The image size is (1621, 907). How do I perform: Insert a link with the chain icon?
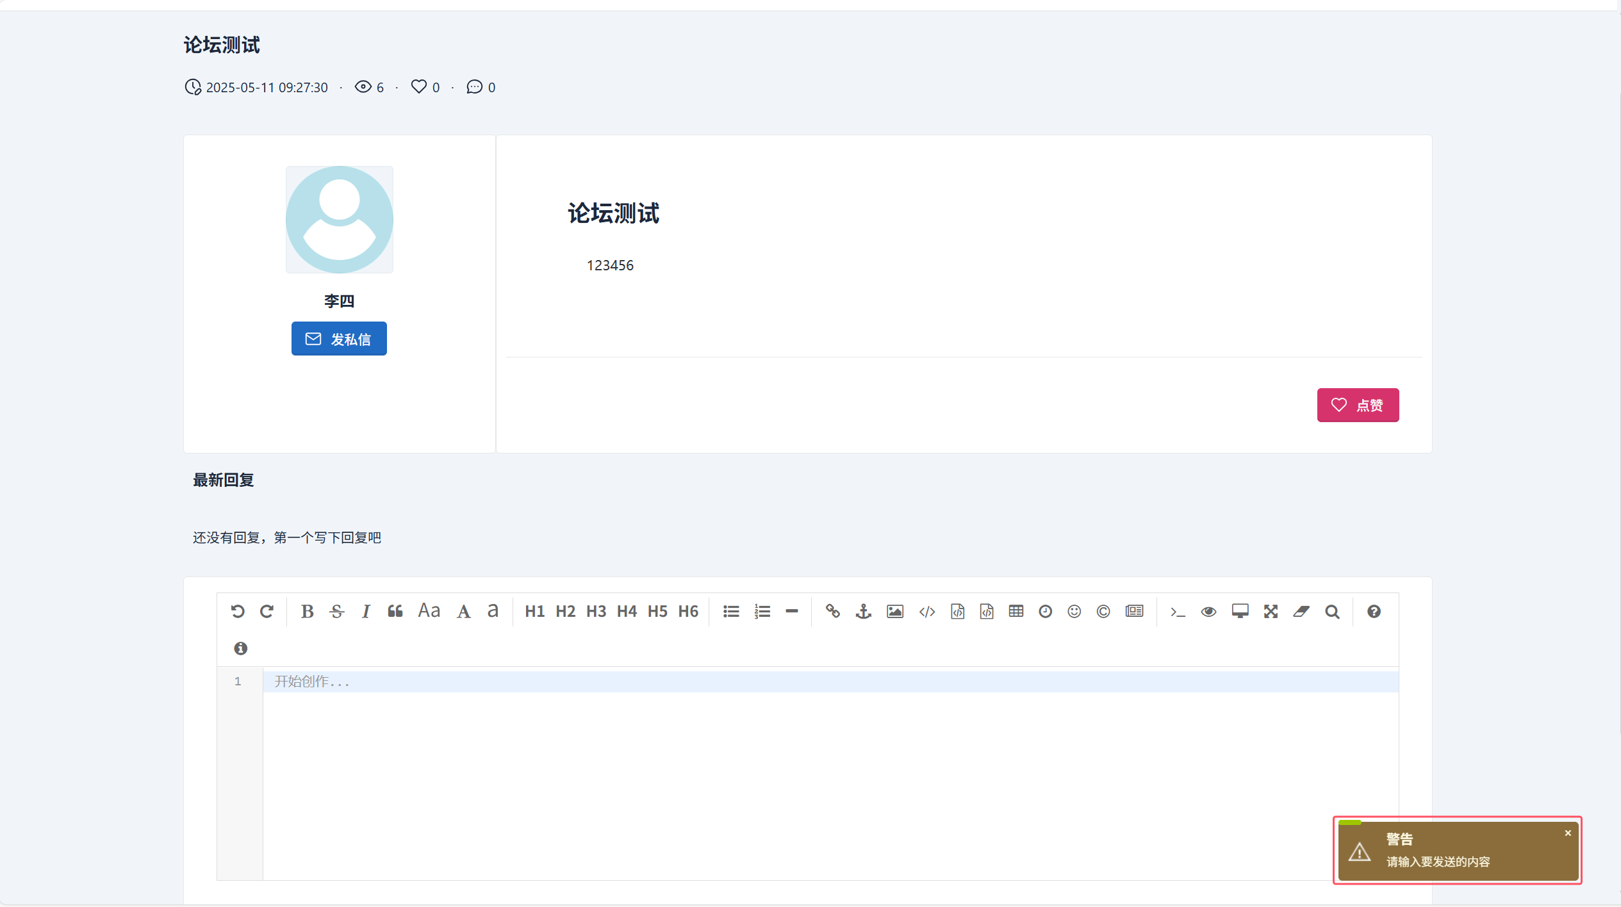(833, 612)
